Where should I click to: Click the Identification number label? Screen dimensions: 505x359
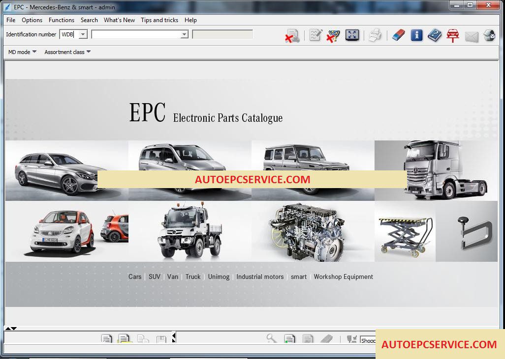pos(31,34)
